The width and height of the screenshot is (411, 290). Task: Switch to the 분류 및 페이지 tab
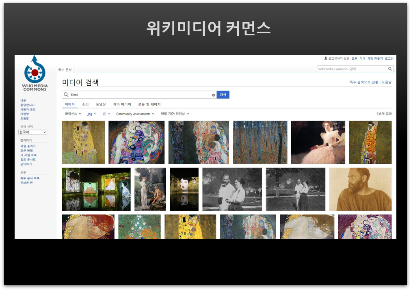(149, 104)
